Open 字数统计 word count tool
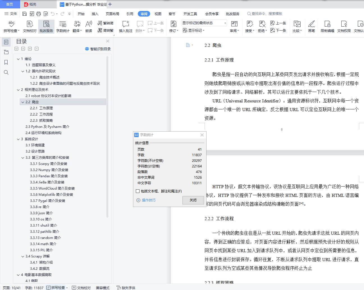 point(63,27)
